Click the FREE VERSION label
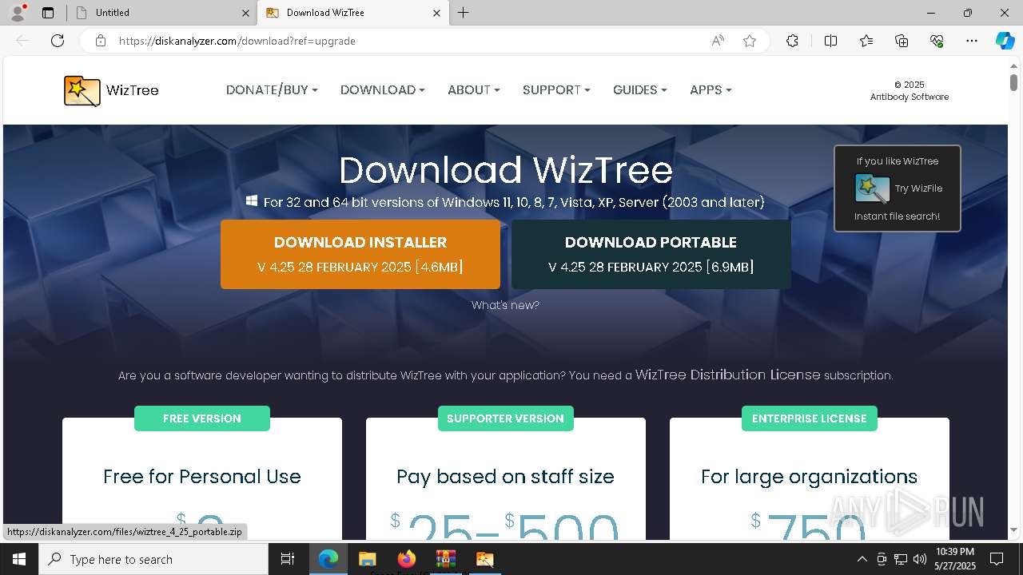The width and height of the screenshot is (1023, 575). click(x=202, y=418)
